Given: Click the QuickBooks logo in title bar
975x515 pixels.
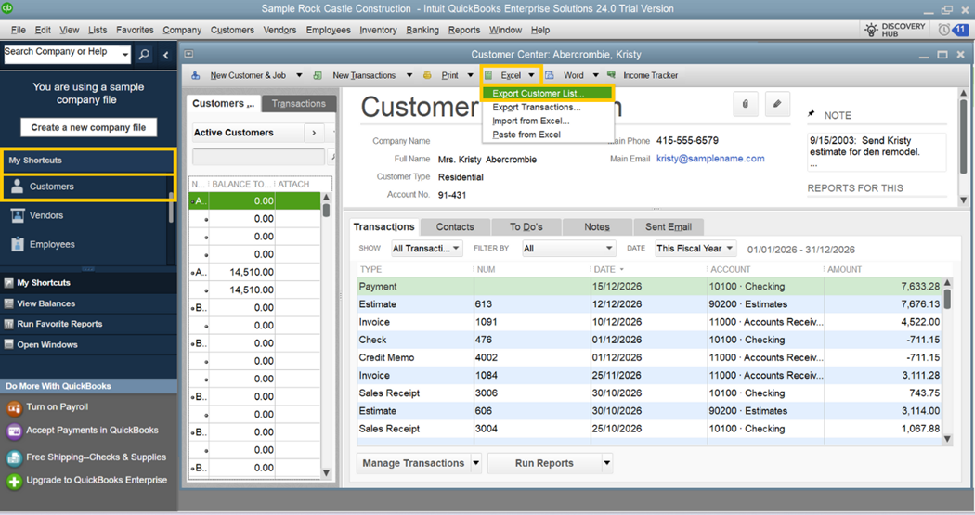Looking at the screenshot, I should click(x=8, y=8).
